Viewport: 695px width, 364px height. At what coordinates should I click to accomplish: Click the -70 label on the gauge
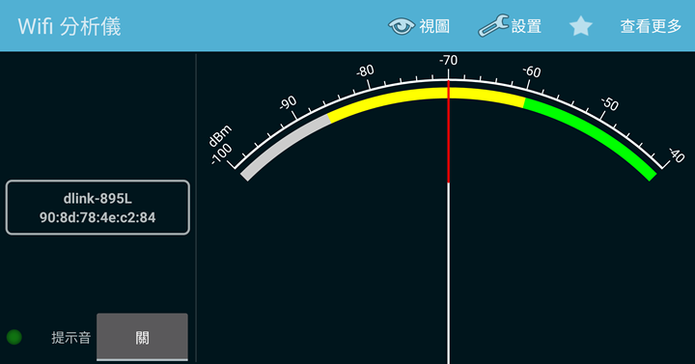(x=448, y=60)
